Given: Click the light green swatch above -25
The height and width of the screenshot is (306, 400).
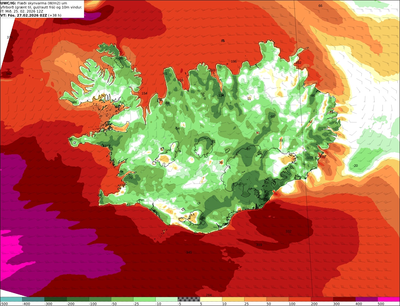Looking at the screenshot, I should click(x=144, y=299).
